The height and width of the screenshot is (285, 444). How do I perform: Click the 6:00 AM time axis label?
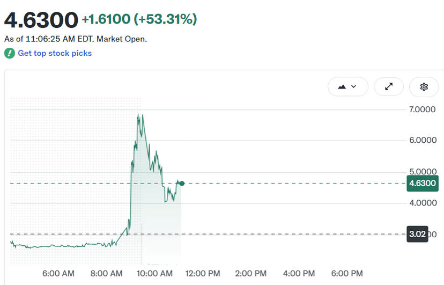pyautogui.click(x=58, y=273)
